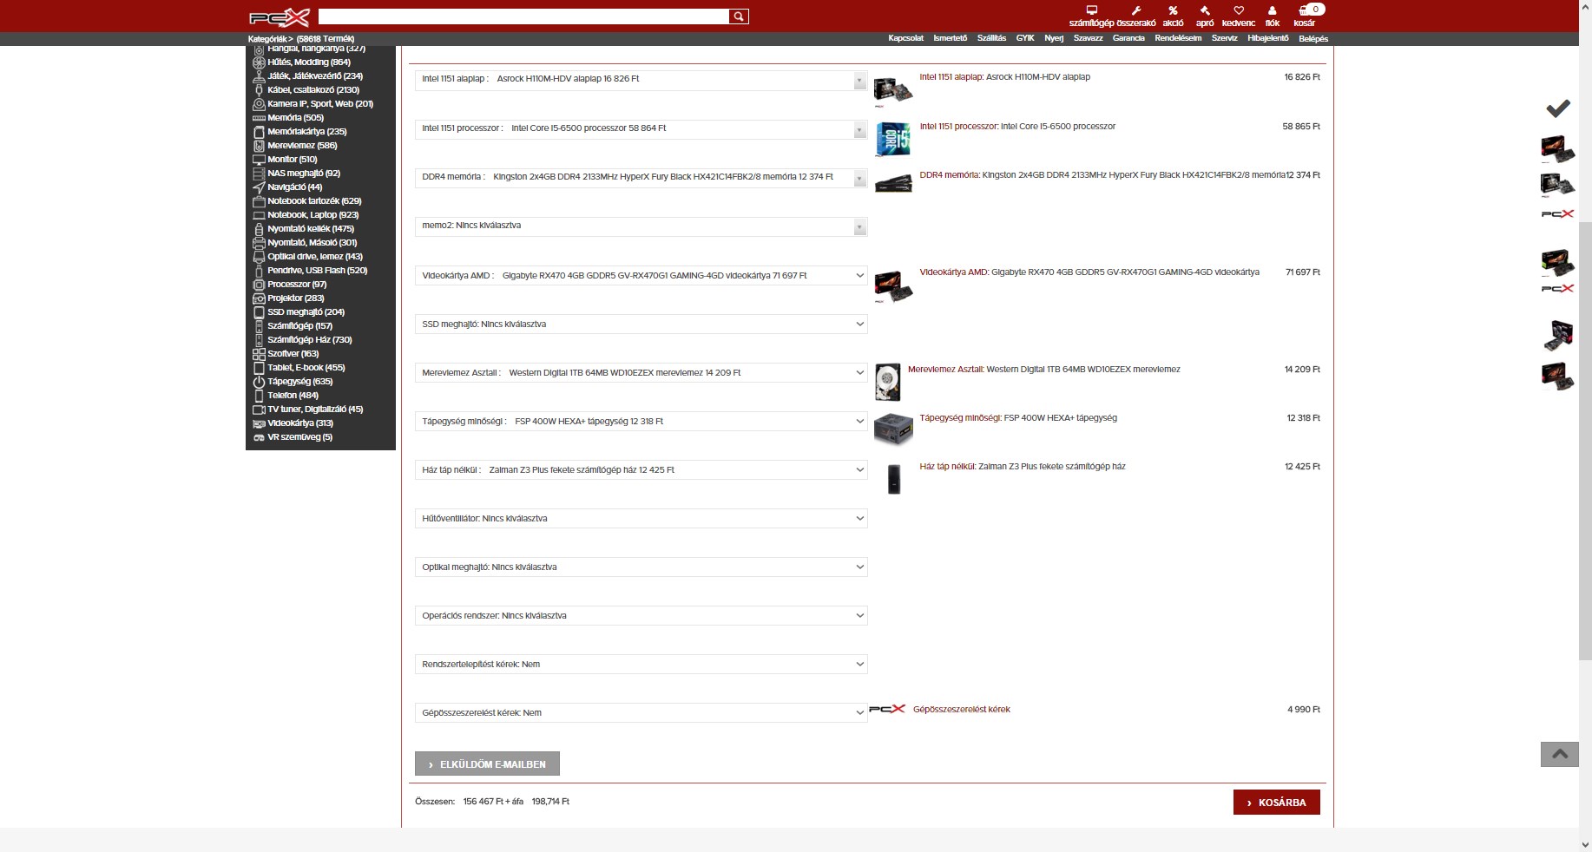
Task: Click the laptop icon beside Notebook, Laptop
Action: click(259, 215)
